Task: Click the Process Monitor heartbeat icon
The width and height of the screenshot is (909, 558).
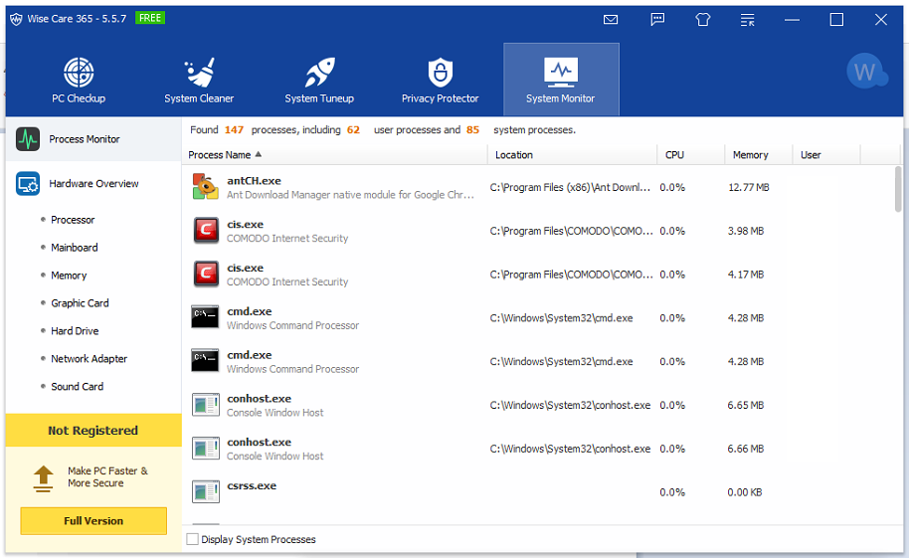Action: point(28,139)
